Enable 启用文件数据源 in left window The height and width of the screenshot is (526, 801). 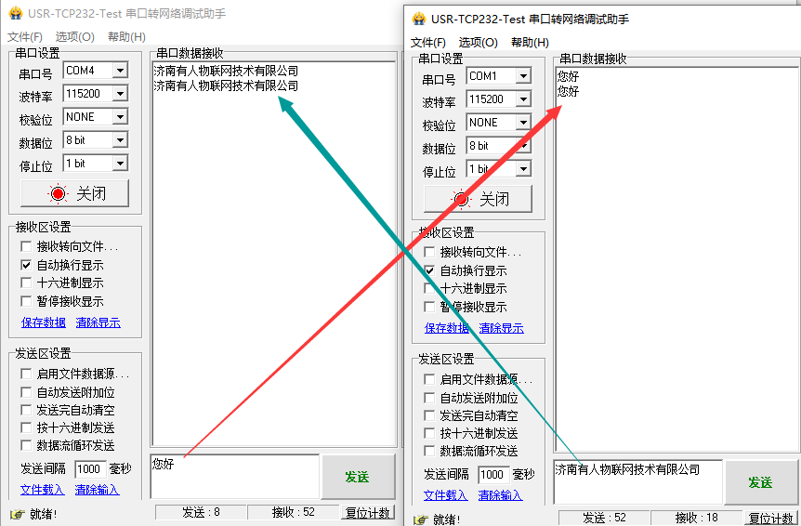[x=26, y=374]
